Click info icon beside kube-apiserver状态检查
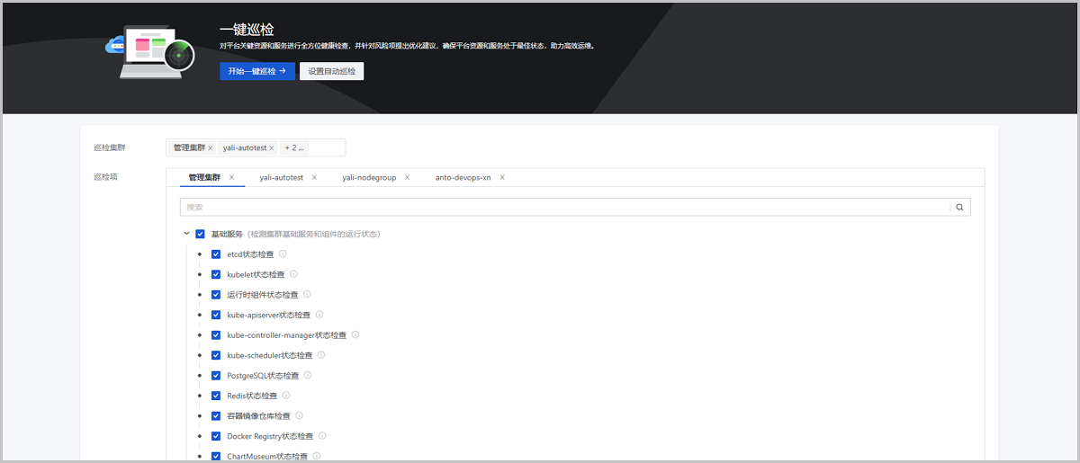 [x=319, y=315]
